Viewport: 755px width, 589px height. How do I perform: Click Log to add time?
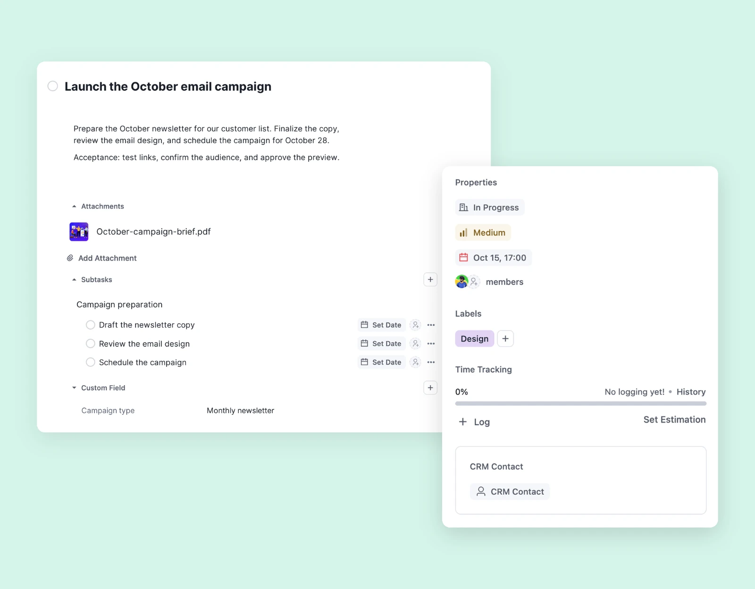tap(474, 422)
